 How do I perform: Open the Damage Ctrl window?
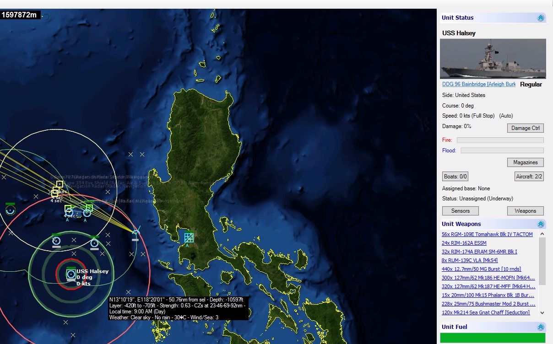tap(525, 128)
